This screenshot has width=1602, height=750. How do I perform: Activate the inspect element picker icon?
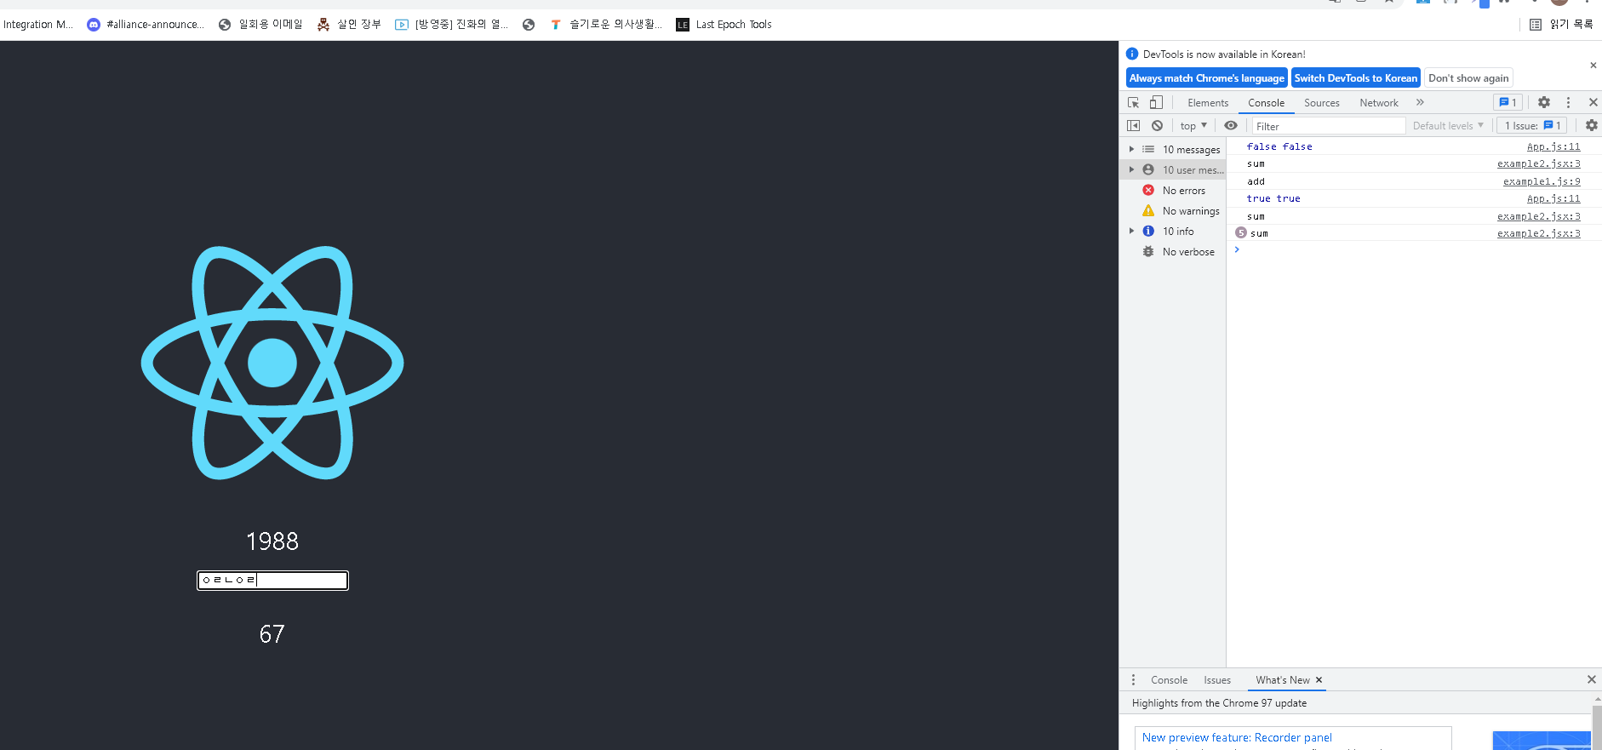click(x=1133, y=102)
